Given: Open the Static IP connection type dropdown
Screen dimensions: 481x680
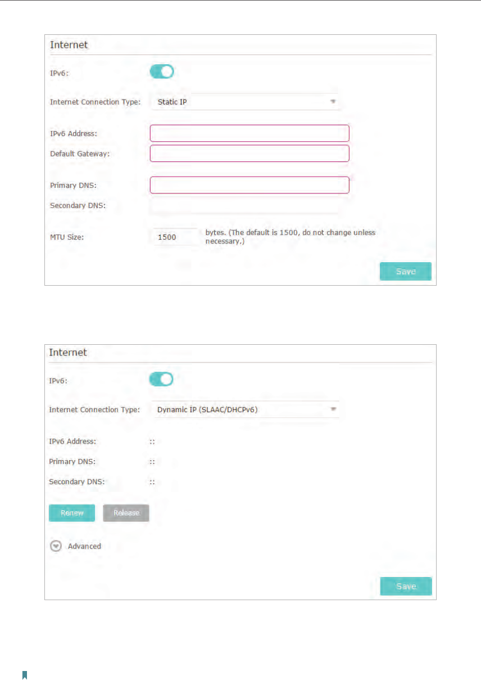Looking at the screenshot, I should pyautogui.click(x=244, y=102).
